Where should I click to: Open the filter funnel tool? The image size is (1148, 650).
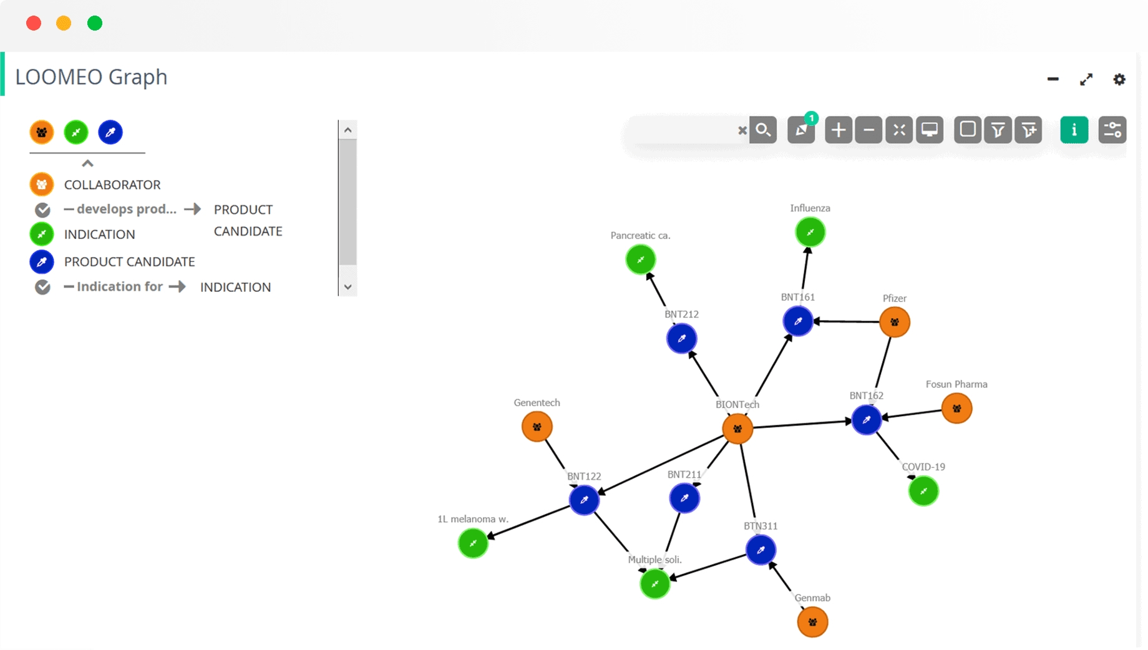[x=998, y=130]
